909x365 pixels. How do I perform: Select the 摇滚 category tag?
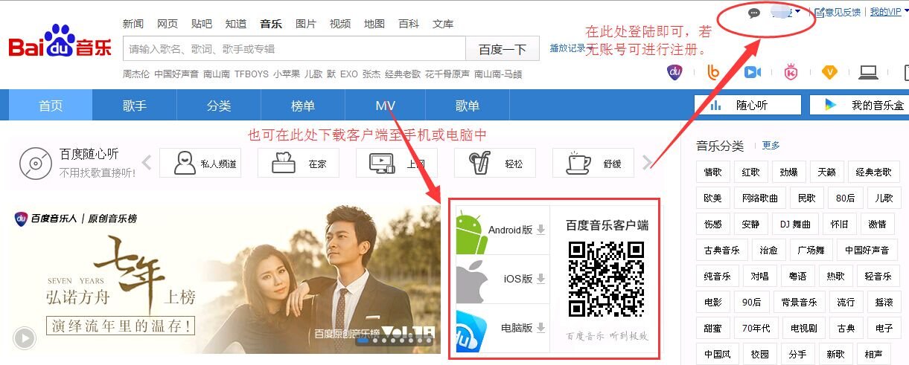[x=884, y=303]
